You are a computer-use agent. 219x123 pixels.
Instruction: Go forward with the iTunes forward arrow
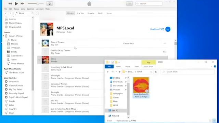pos(10,13)
